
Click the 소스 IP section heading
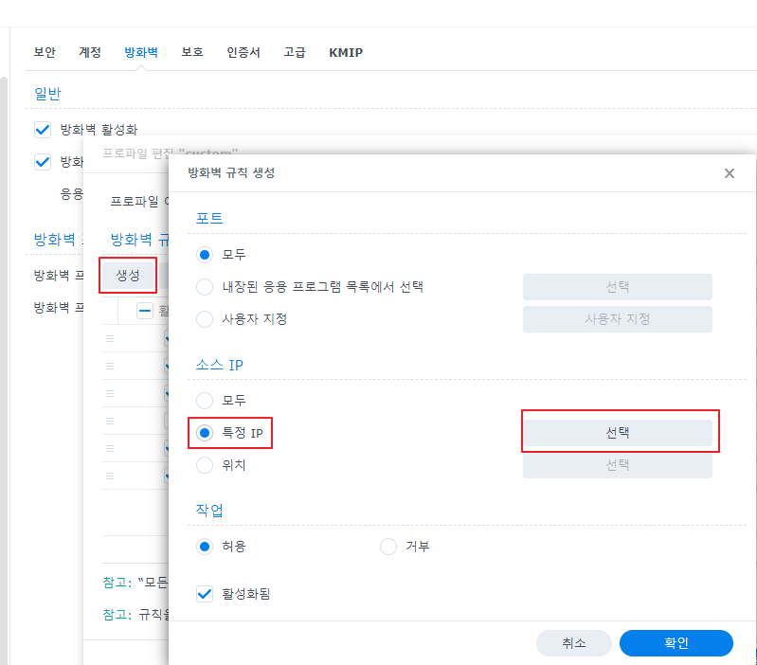219,365
